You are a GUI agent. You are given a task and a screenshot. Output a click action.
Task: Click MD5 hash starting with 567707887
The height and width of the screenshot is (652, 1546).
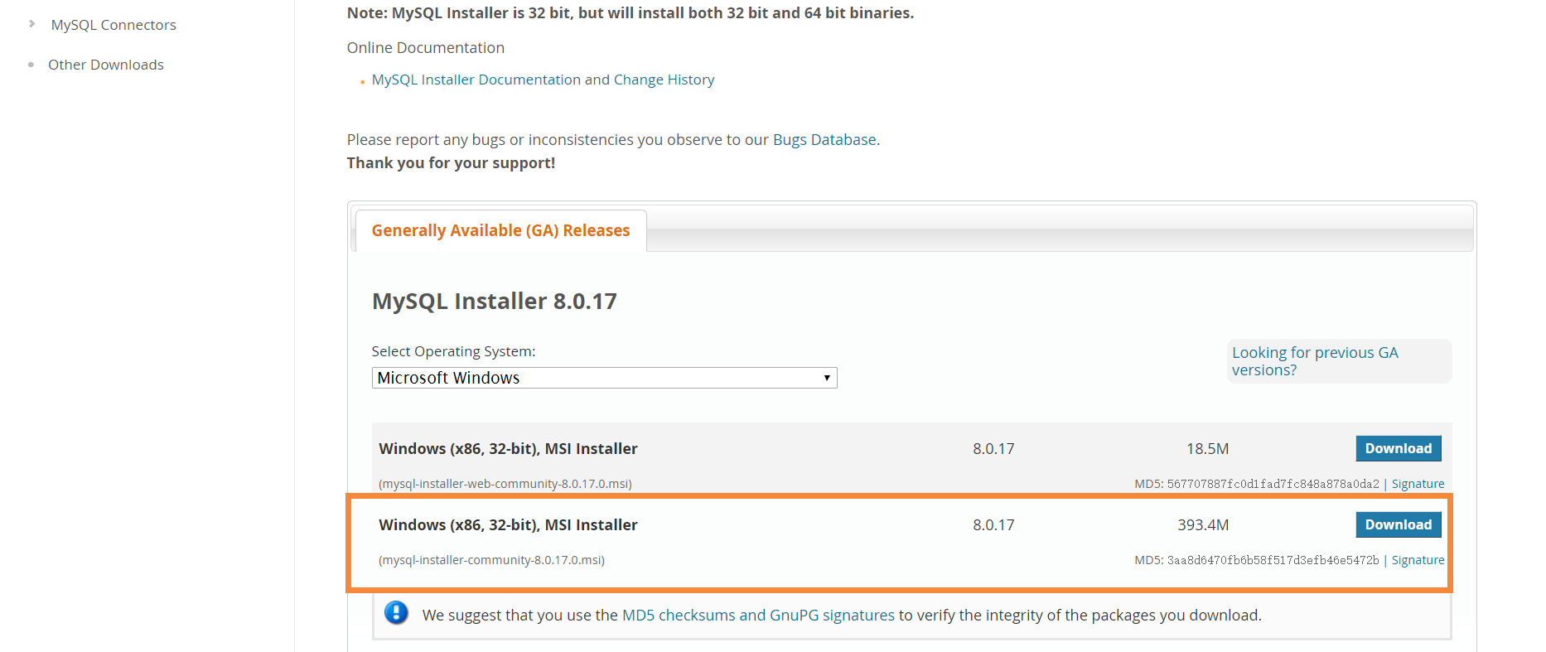1273,484
